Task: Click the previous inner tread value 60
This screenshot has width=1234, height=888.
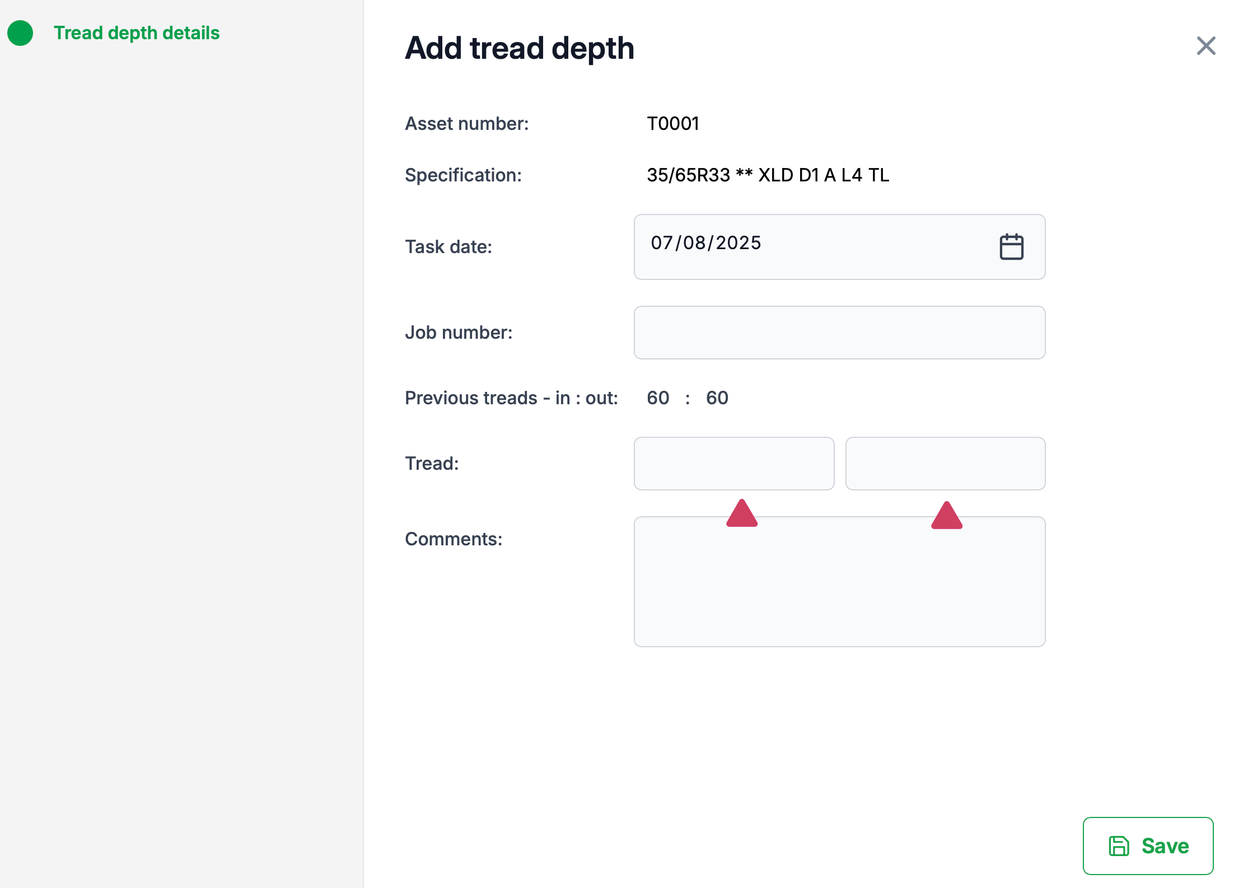Action: pos(658,398)
